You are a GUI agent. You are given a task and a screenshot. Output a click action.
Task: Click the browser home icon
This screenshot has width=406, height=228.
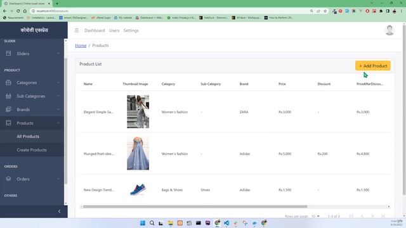[25, 11]
